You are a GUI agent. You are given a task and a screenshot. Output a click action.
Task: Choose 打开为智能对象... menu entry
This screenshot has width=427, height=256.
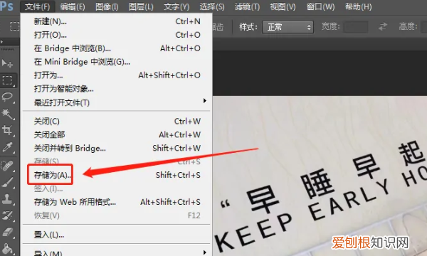(x=117, y=89)
